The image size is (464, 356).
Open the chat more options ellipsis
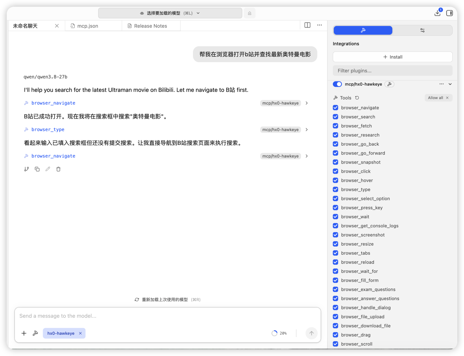pos(319,25)
